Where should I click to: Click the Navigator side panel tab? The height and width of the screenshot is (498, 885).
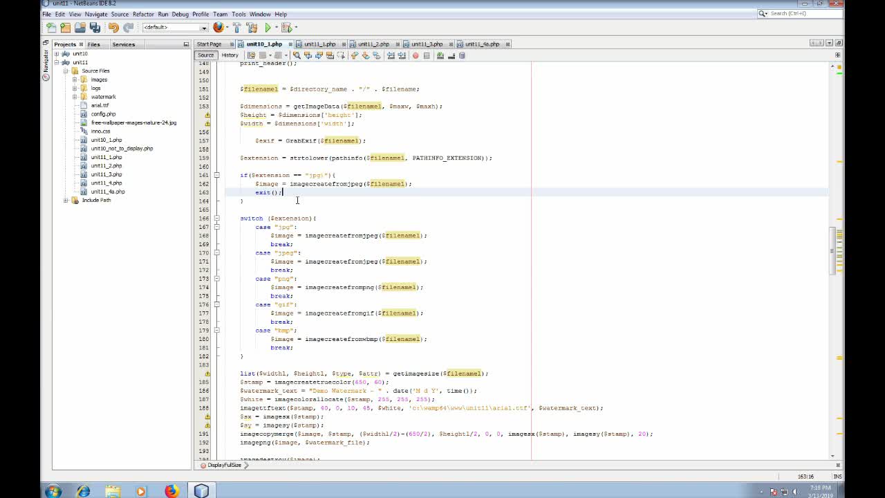[x=46, y=62]
